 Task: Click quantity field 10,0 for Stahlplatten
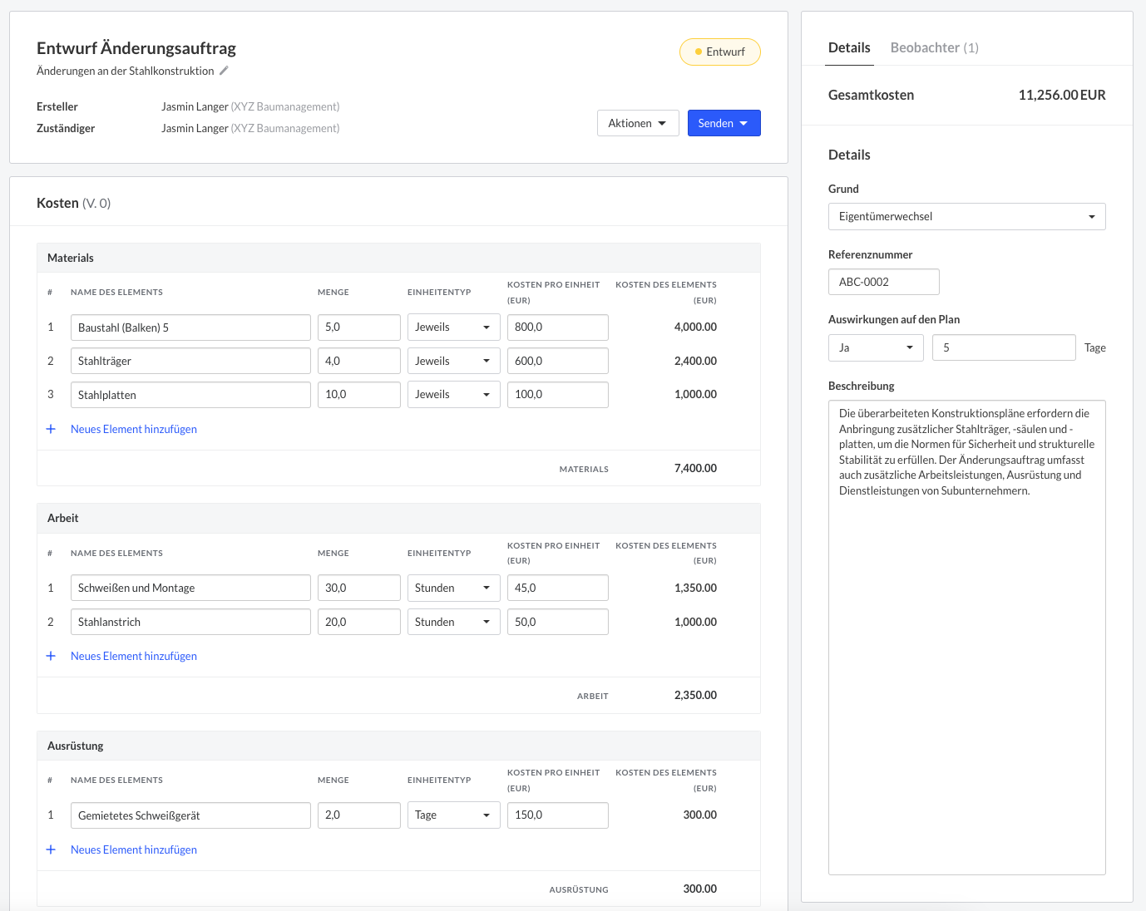point(358,395)
